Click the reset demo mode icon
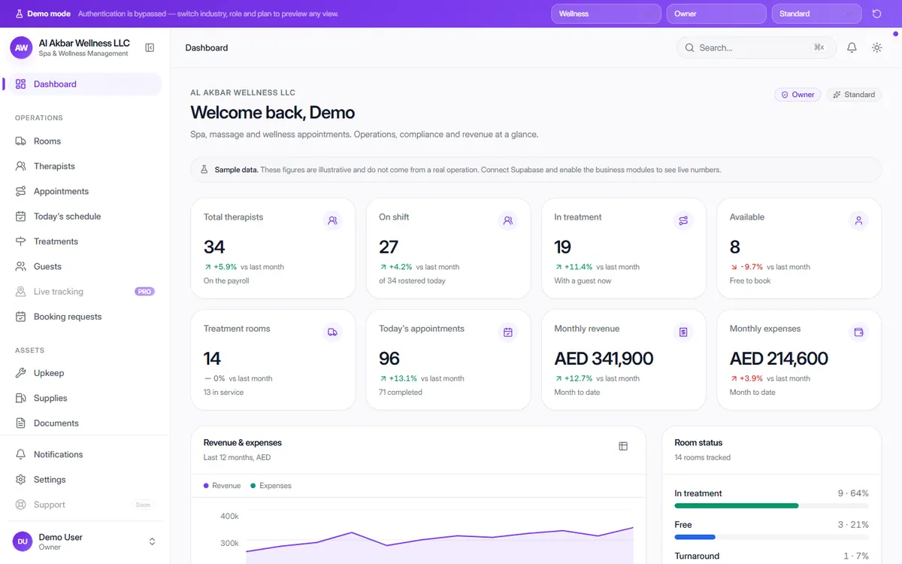This screenshot has height=564, width=902. click(x=876, y=14)
